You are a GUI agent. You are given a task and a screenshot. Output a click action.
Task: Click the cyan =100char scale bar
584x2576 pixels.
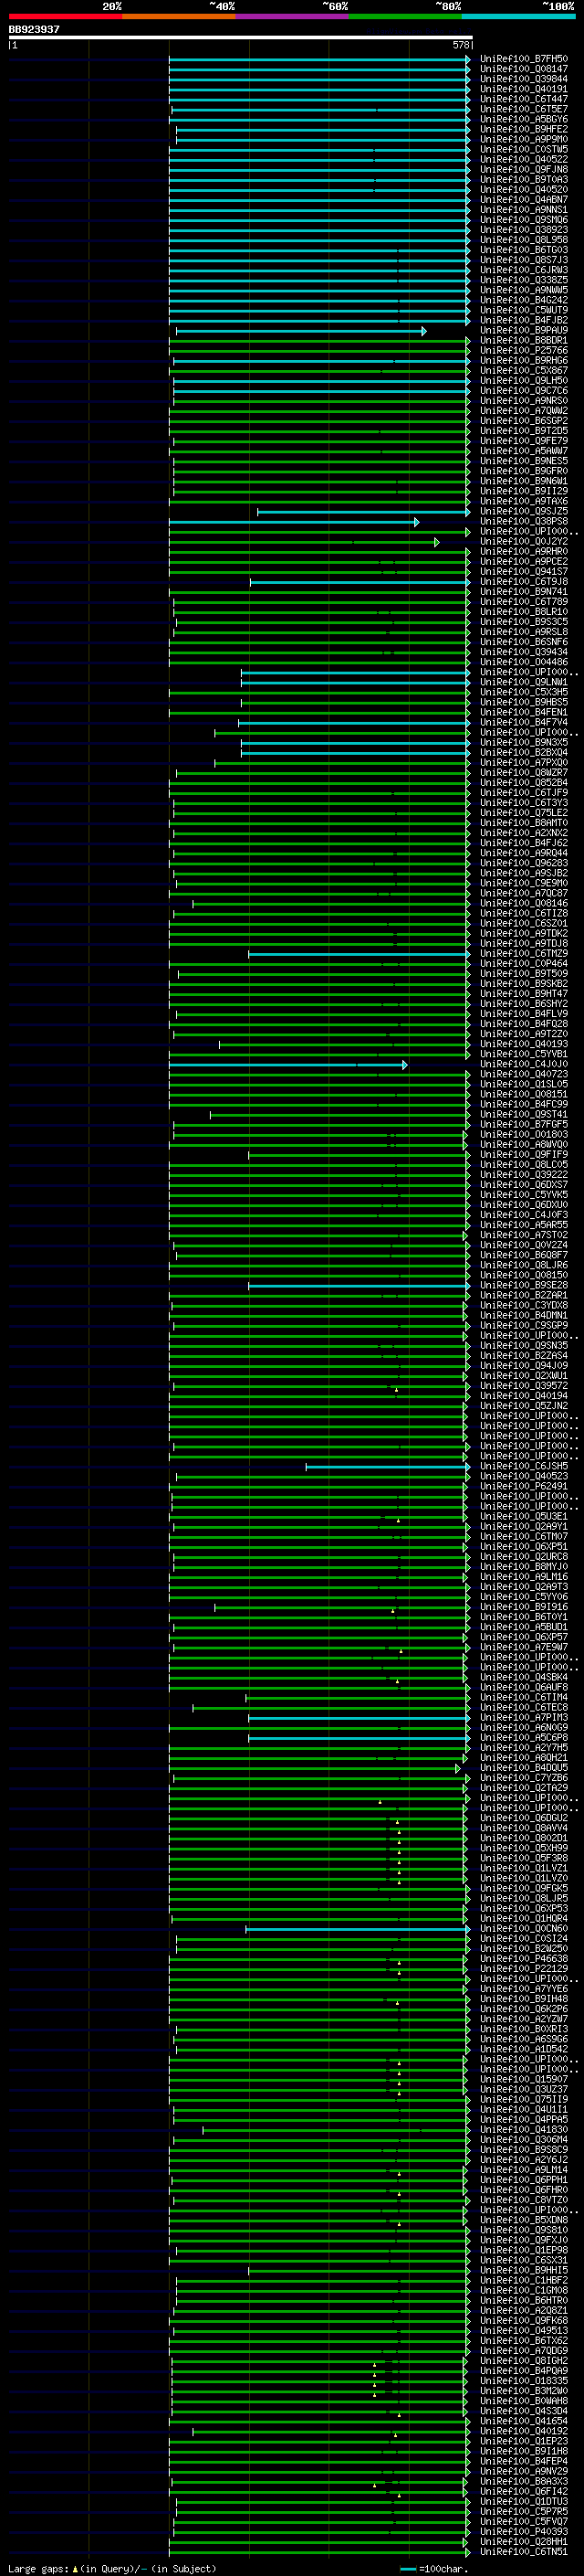pos(407,2569)
